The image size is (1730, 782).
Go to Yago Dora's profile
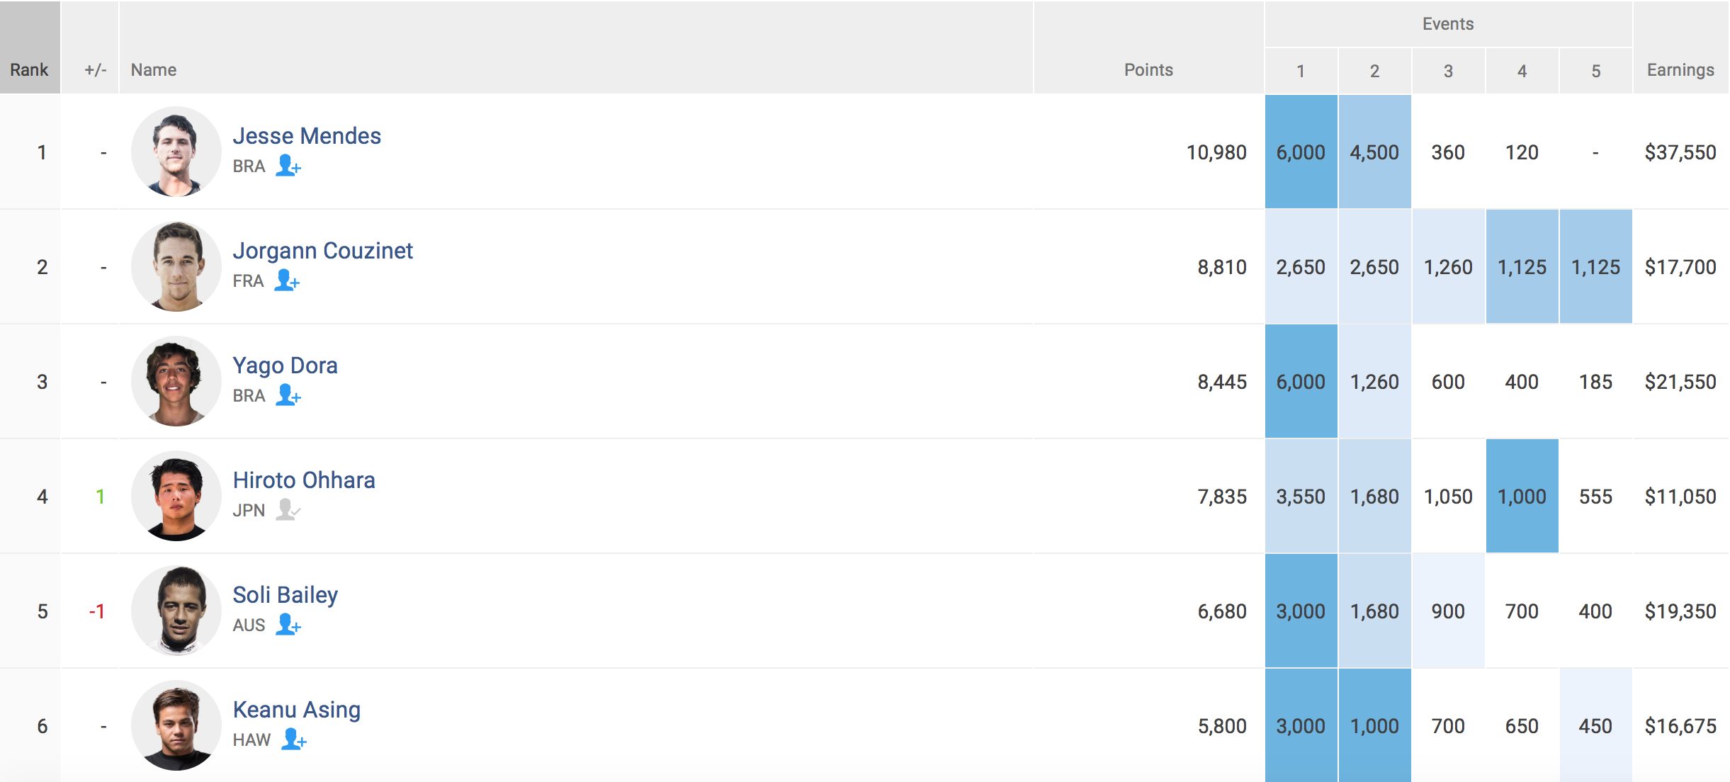(x=285, y=365)
